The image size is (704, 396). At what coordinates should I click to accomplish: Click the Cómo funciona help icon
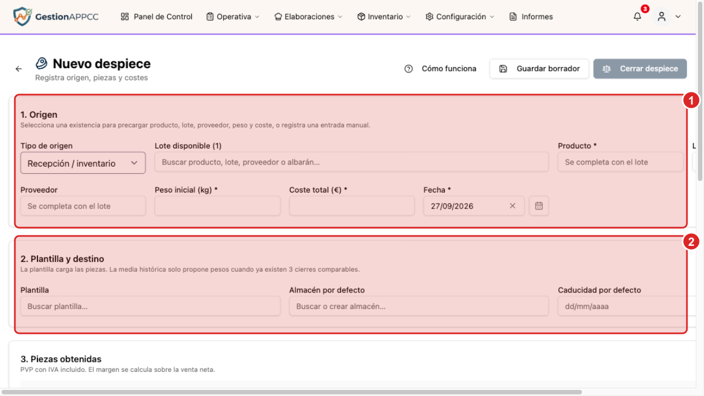pyautogui.click(x=408, y=69)
